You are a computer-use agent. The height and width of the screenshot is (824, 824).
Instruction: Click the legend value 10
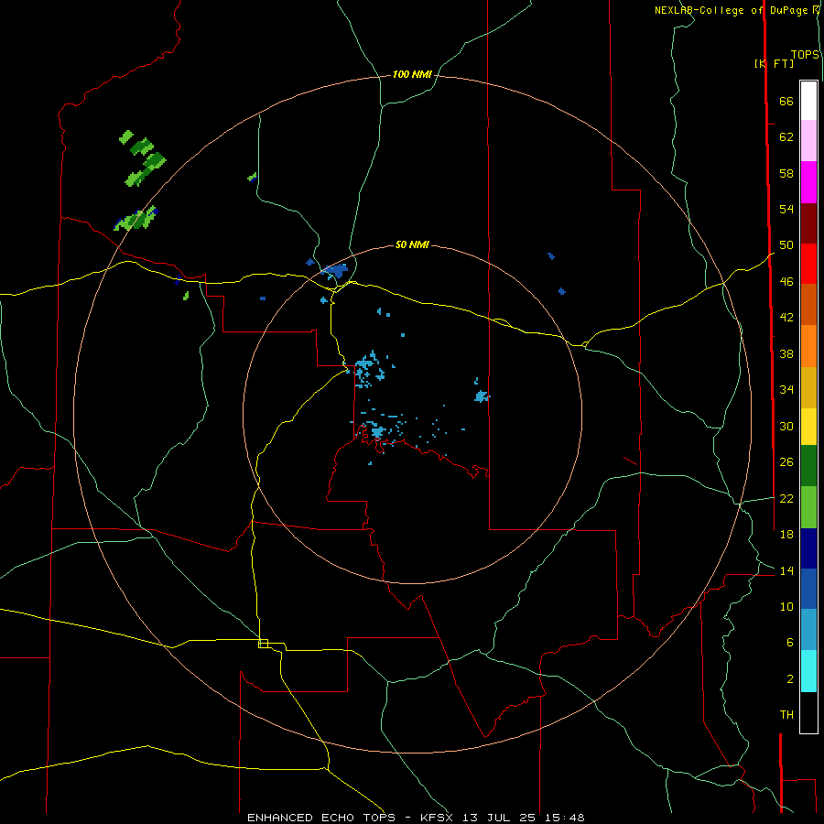pyautogui.click(x=786, y=606)
